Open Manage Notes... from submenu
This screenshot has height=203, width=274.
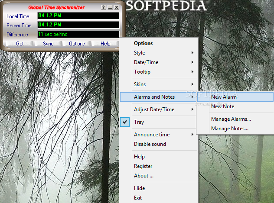coord(235,129)
